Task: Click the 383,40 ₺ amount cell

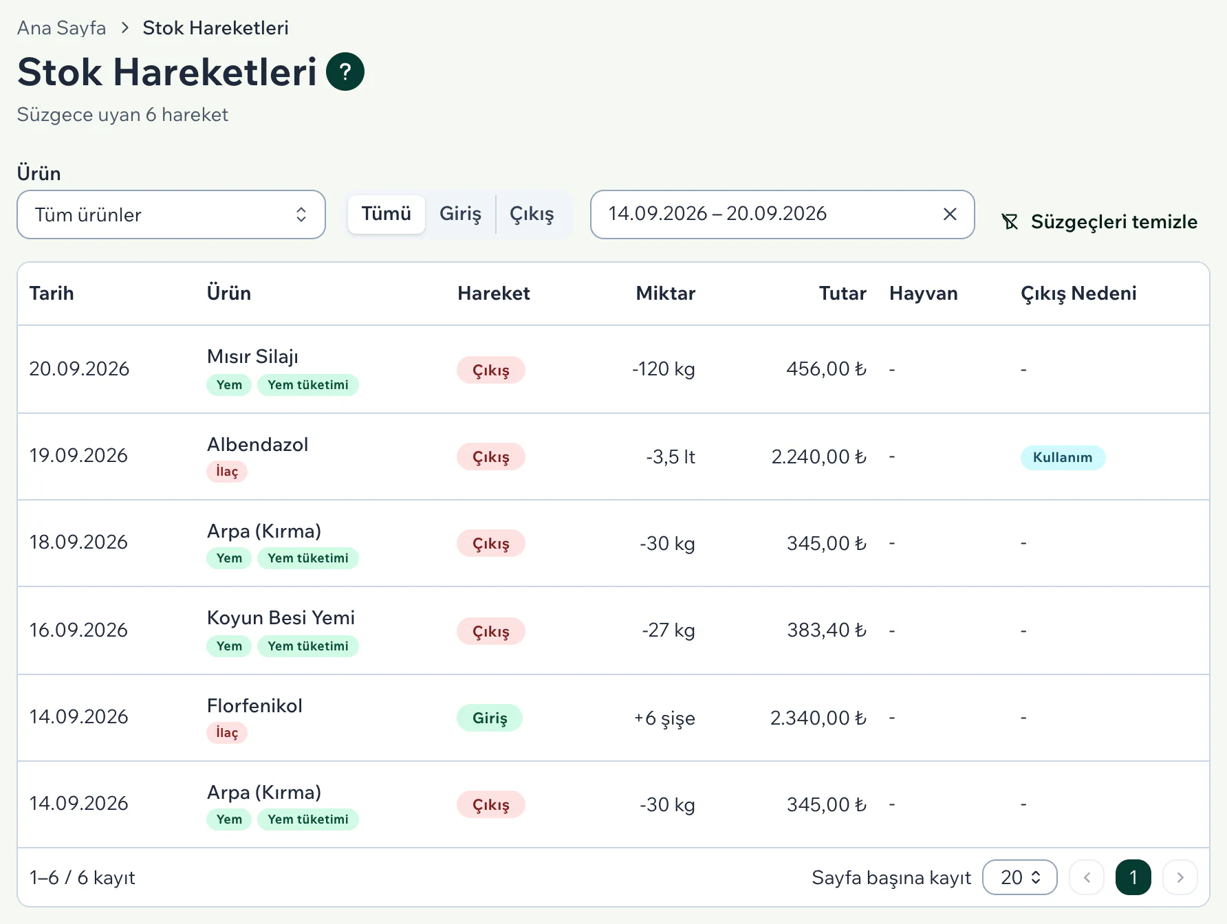Action: click(827, 630)
